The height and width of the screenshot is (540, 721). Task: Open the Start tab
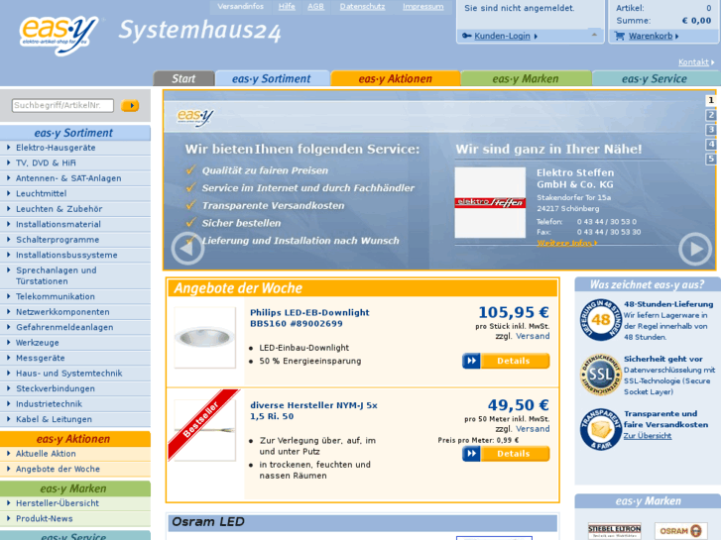pyautogui.click(x=183, y=78)
